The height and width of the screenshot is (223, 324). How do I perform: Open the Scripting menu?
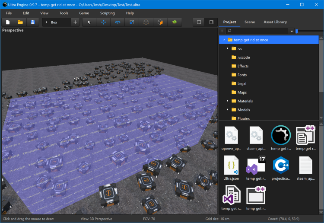point(108,13)
